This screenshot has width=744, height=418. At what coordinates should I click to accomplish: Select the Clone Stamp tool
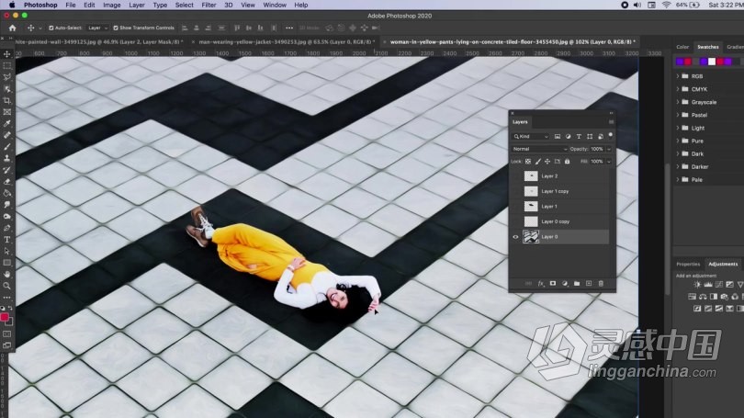point(7,158)
